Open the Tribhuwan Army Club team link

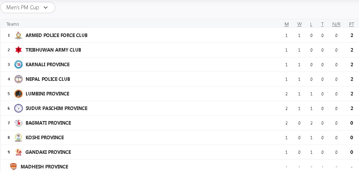point(53,50)
